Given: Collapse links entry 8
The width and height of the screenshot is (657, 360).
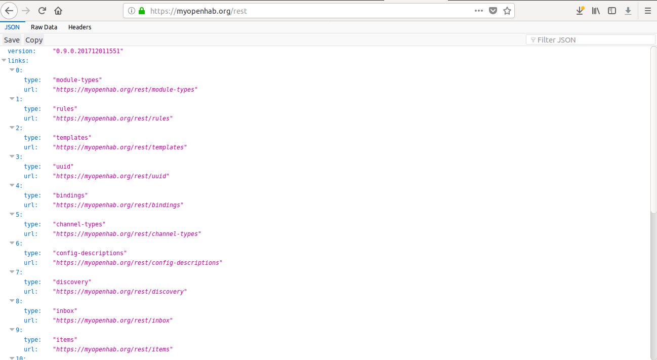Looking at the screenshot, I should (12, 301).
